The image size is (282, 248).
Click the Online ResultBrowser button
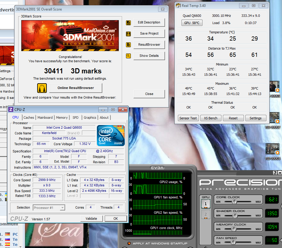76,88
